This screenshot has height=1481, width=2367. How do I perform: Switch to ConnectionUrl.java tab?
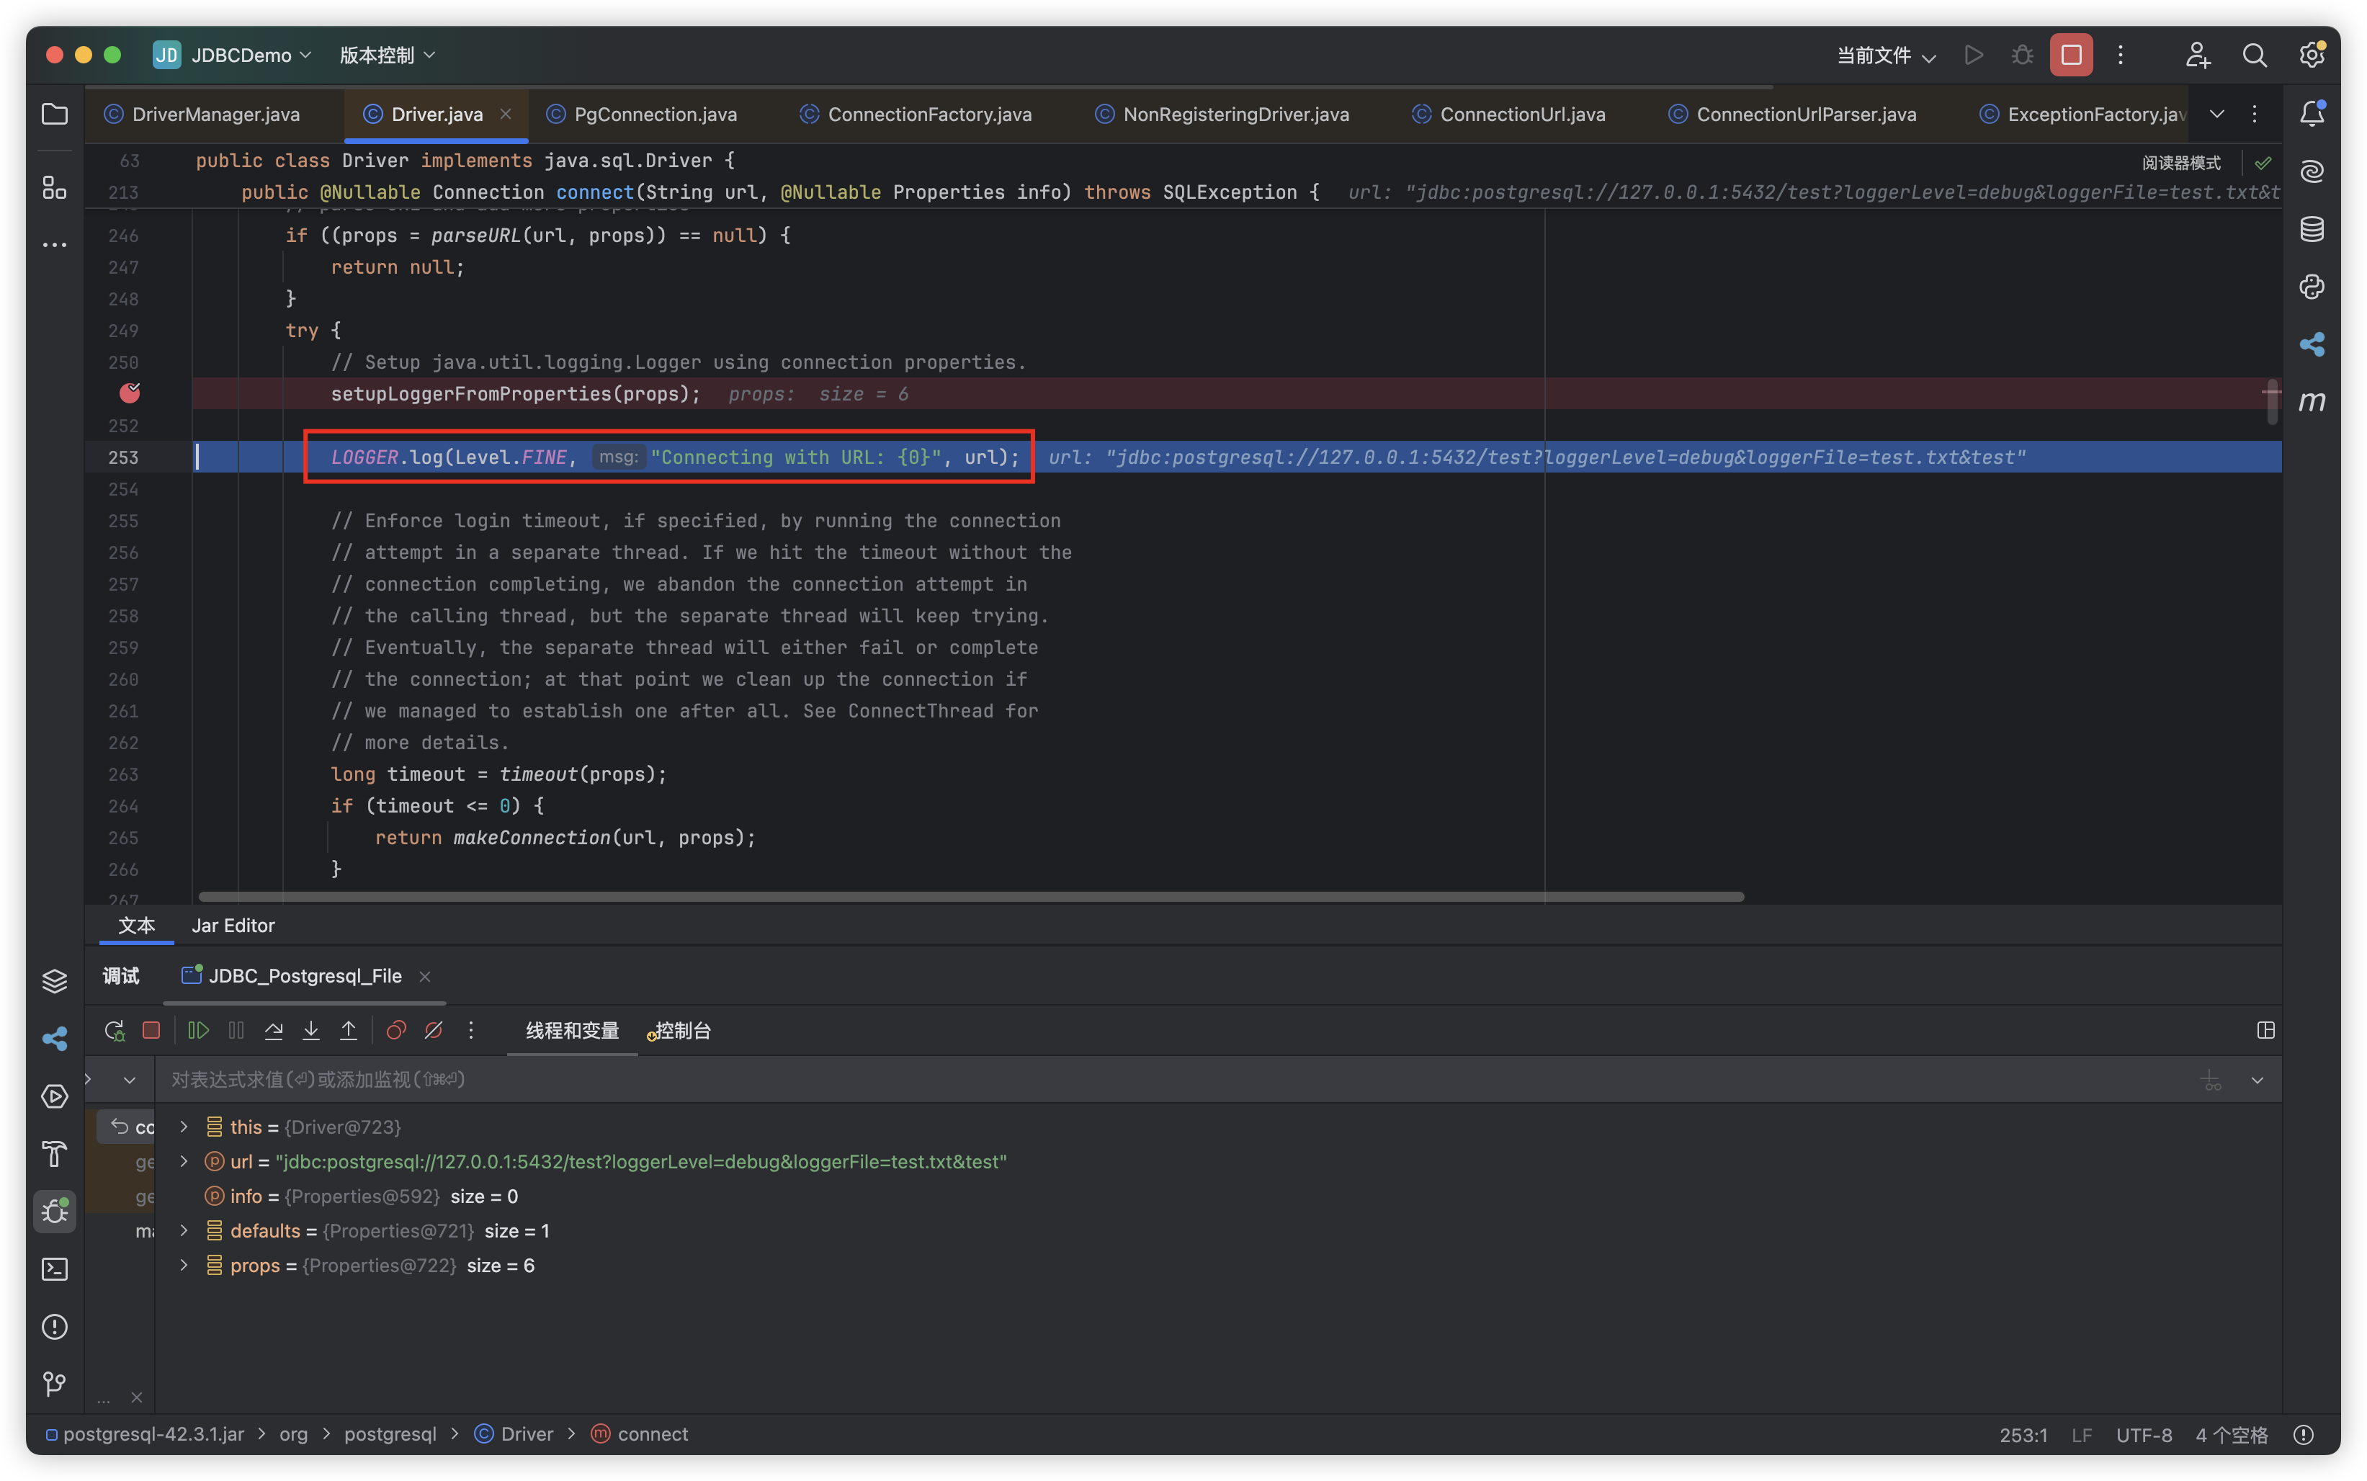(1509, 115)
